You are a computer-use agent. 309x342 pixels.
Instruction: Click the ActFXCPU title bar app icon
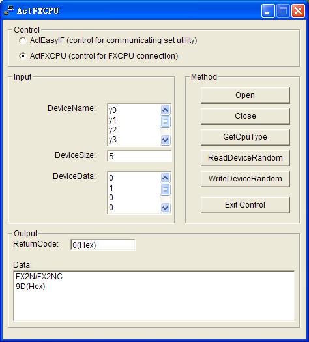tap(8, 10)
